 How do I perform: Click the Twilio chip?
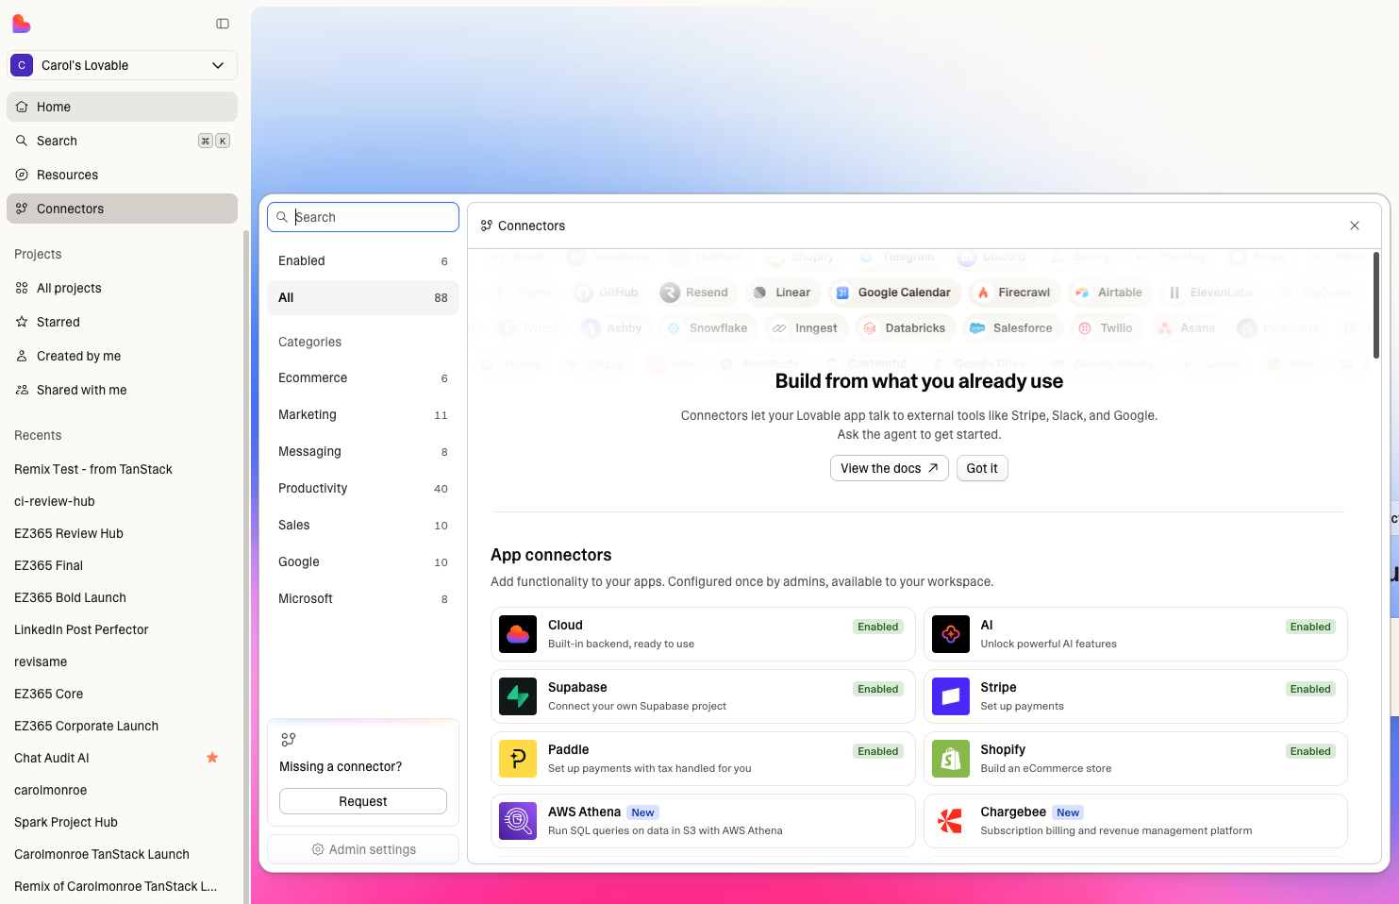click(1107, 328)
